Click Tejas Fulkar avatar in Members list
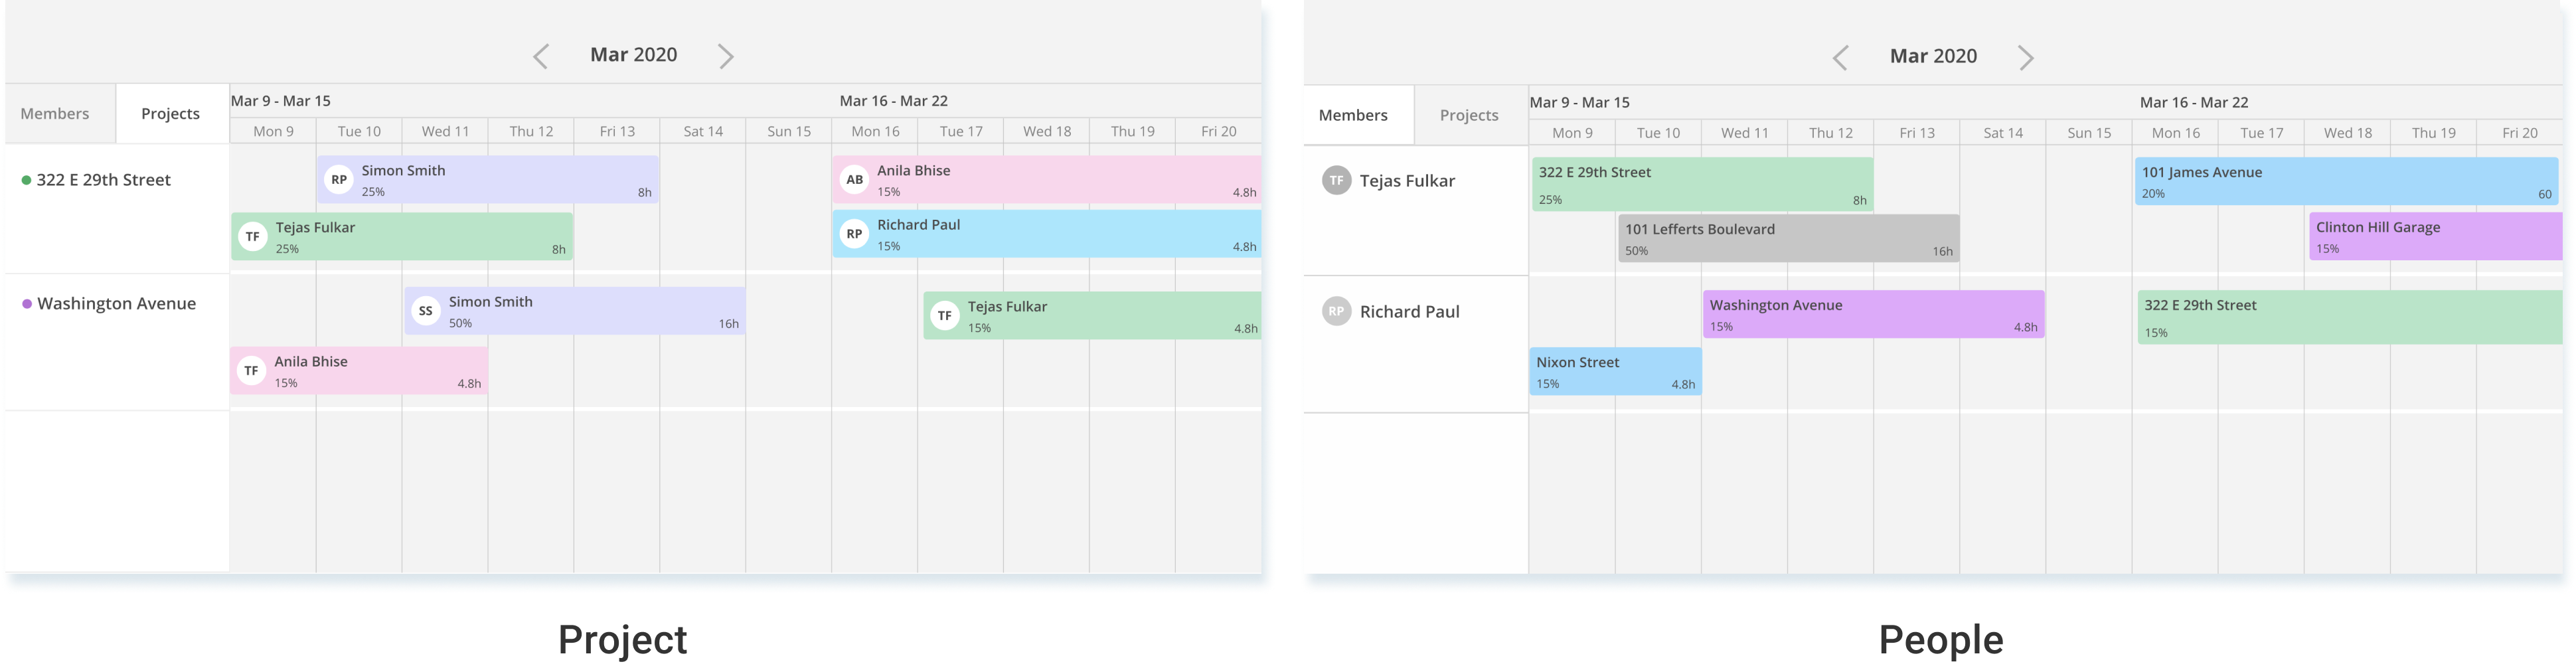The image size is (2576, 664). pyautogui.click(x=1336, y=181)
